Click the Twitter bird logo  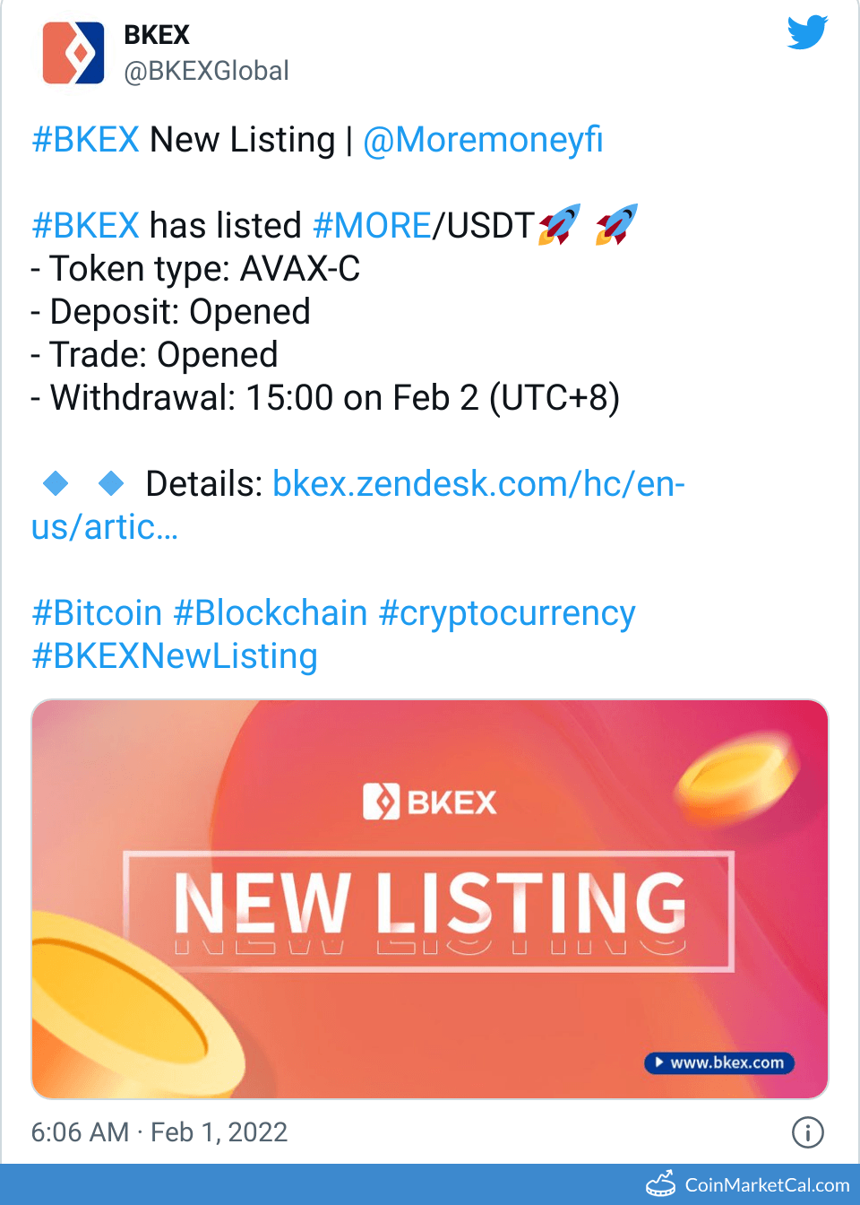pos(807,33)
